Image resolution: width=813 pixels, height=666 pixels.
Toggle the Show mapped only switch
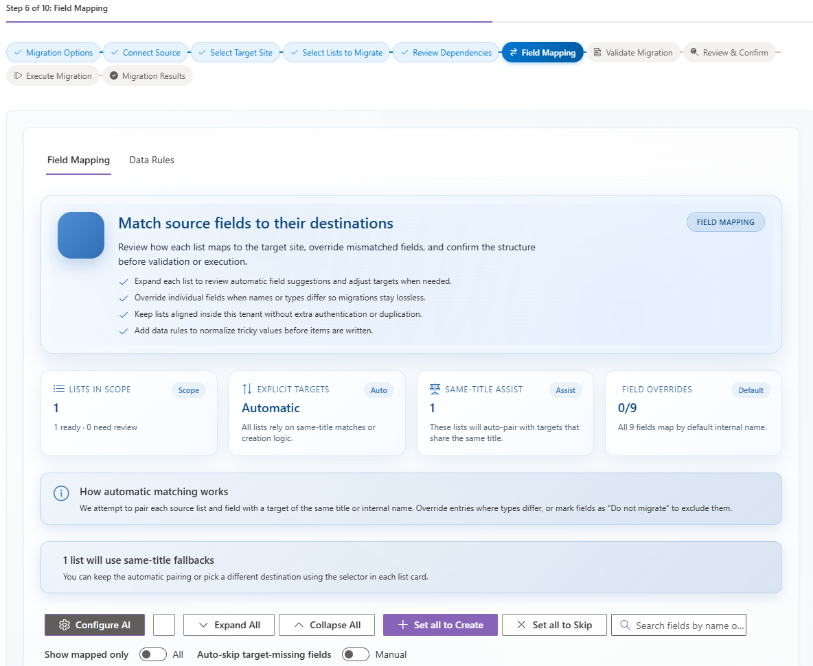[x=152, y=654]
